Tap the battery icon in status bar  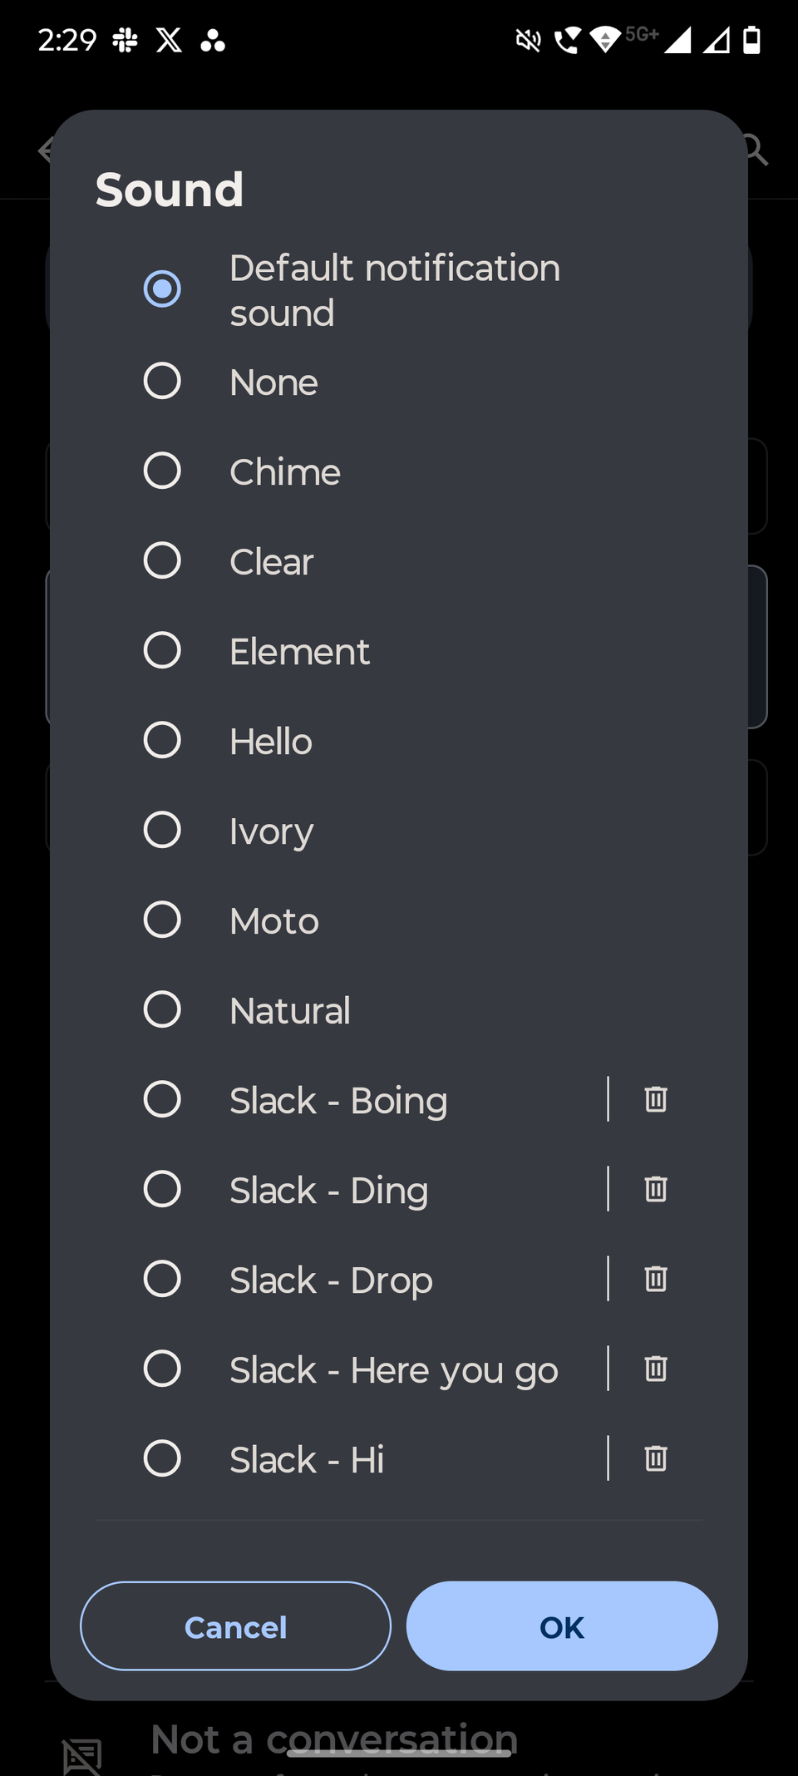coord(751,40)
